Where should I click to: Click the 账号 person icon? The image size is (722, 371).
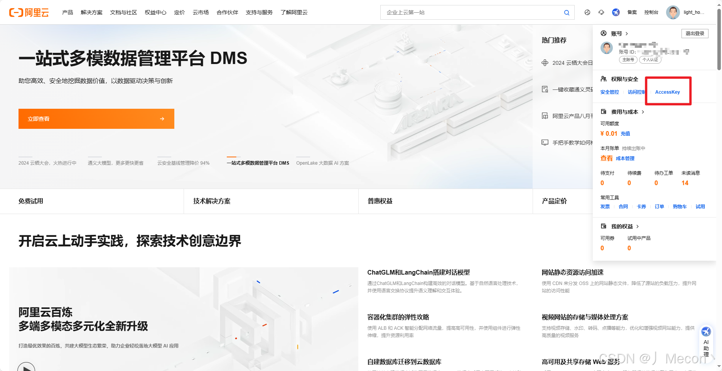604,33
